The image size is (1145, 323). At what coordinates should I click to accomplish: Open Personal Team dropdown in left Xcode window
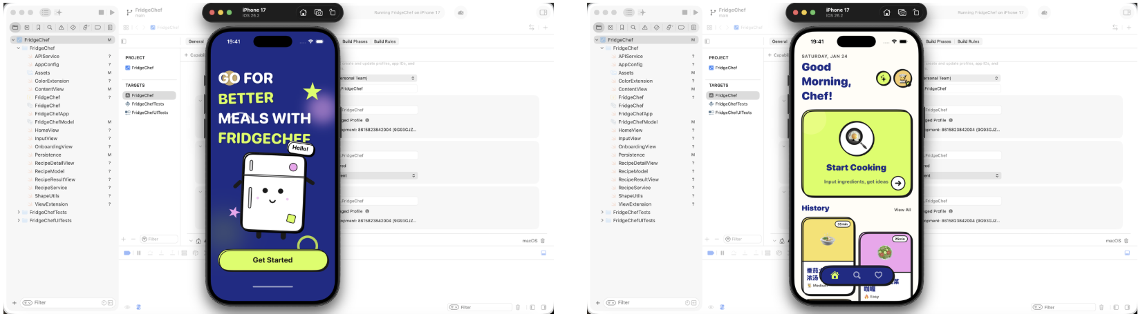tap(378, 78)
